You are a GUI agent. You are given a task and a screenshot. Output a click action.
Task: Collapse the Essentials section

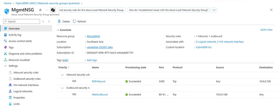pyautogui.click(x=57, y=30)
